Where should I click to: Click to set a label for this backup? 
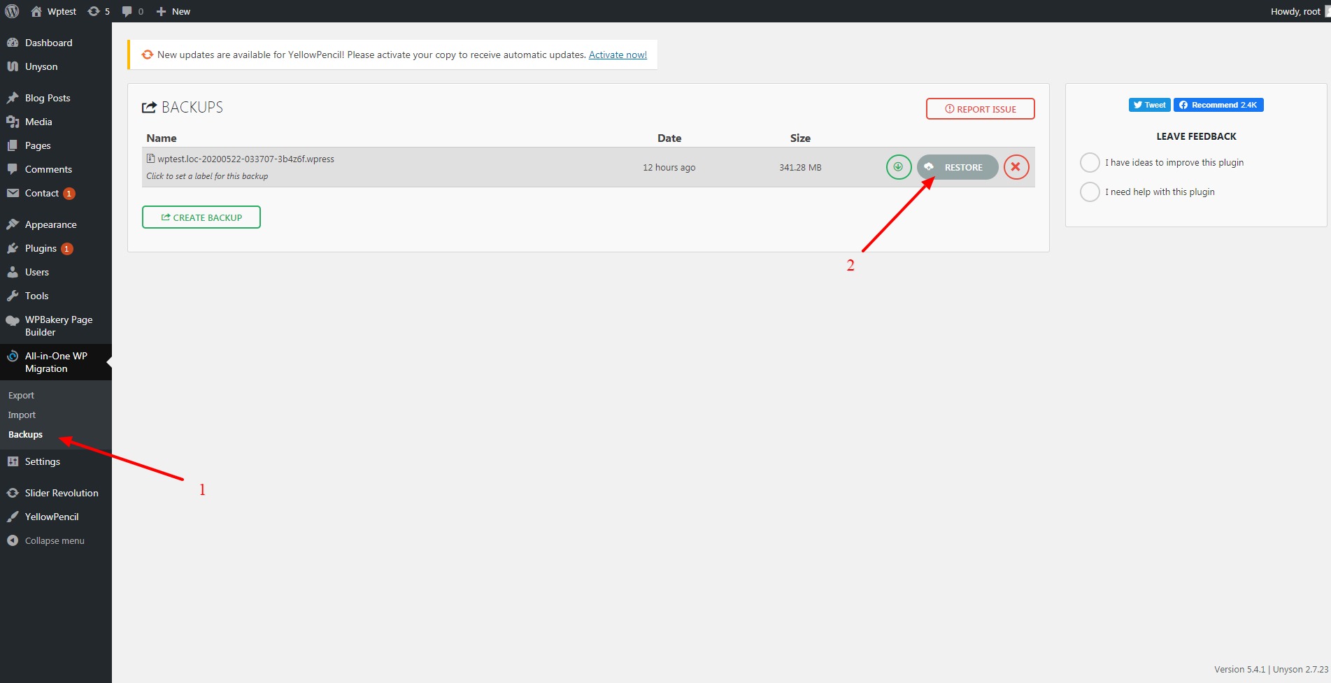207,176
